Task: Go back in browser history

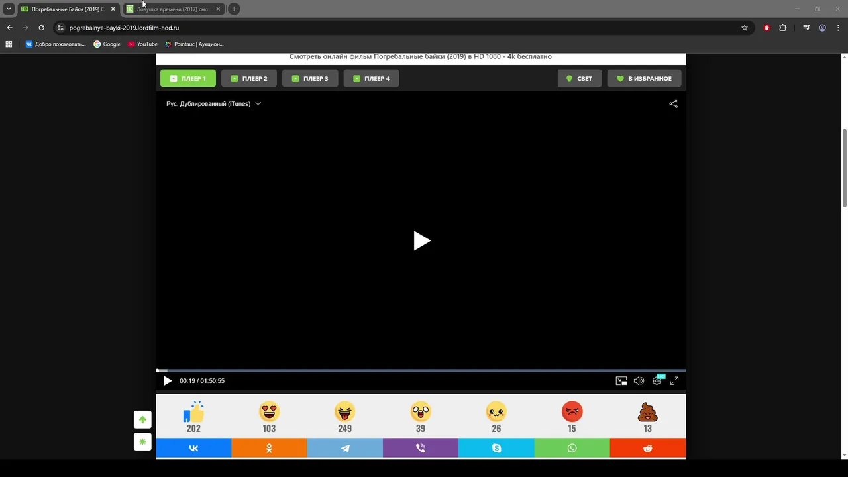Action: point(9,28)
